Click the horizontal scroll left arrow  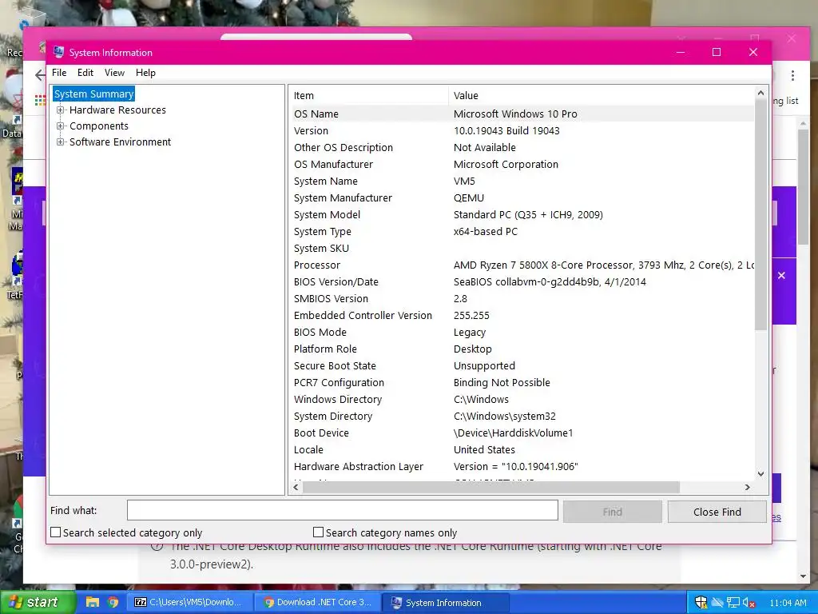pyautogui.click(x=296, y=487)
